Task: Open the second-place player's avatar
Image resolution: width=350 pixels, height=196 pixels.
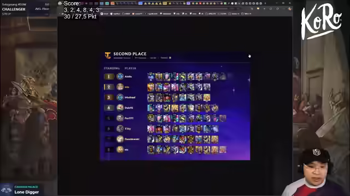Action: click(120, 87)
